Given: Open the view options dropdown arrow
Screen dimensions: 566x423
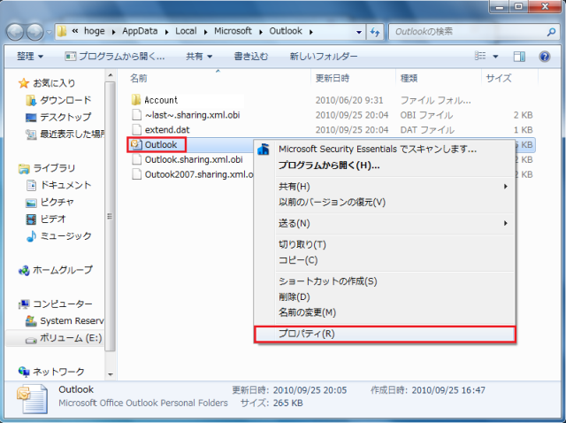Looking at the screenshot, I should 495,57.
